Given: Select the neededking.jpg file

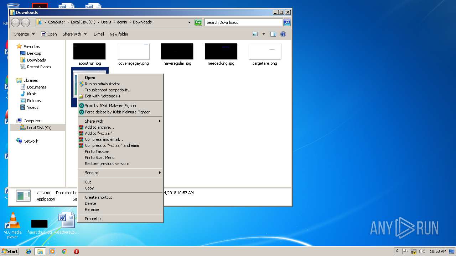Looking at the screenshot, I should [221, 54].
